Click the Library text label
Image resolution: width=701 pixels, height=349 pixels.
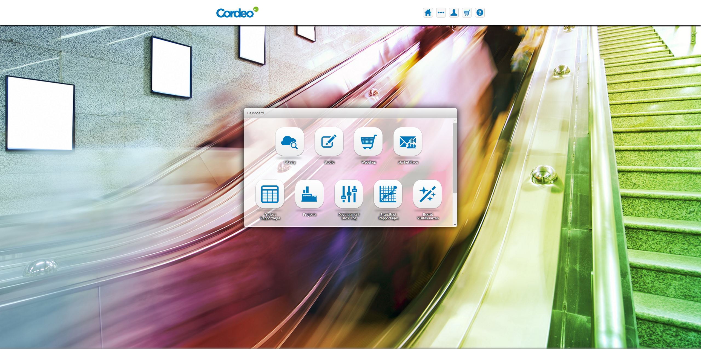pyautogui.click(x=290, y=162)
